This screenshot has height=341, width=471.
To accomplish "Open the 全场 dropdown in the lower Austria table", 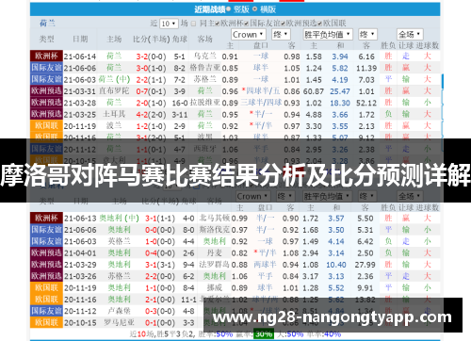I will 410,197.
